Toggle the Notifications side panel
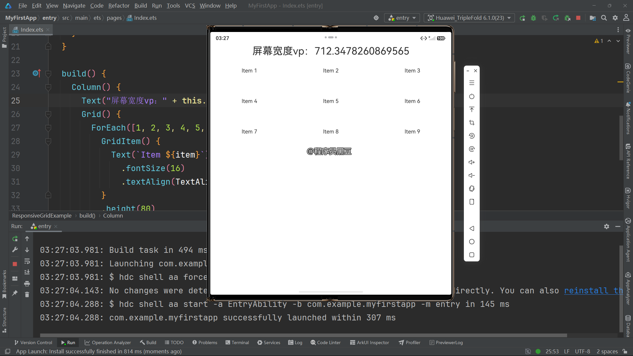The width and height of the screenshot is (633, 356). pyautogui.click(x=628, y=118)
